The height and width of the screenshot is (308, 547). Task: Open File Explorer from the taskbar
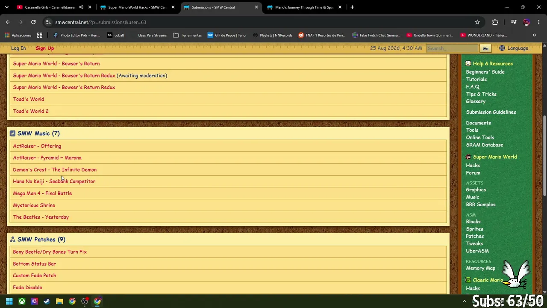tap(59, 301)
